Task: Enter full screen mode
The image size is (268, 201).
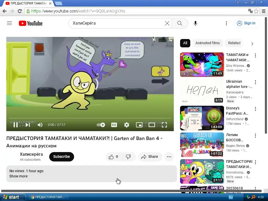Action: (x=164, y=125)
